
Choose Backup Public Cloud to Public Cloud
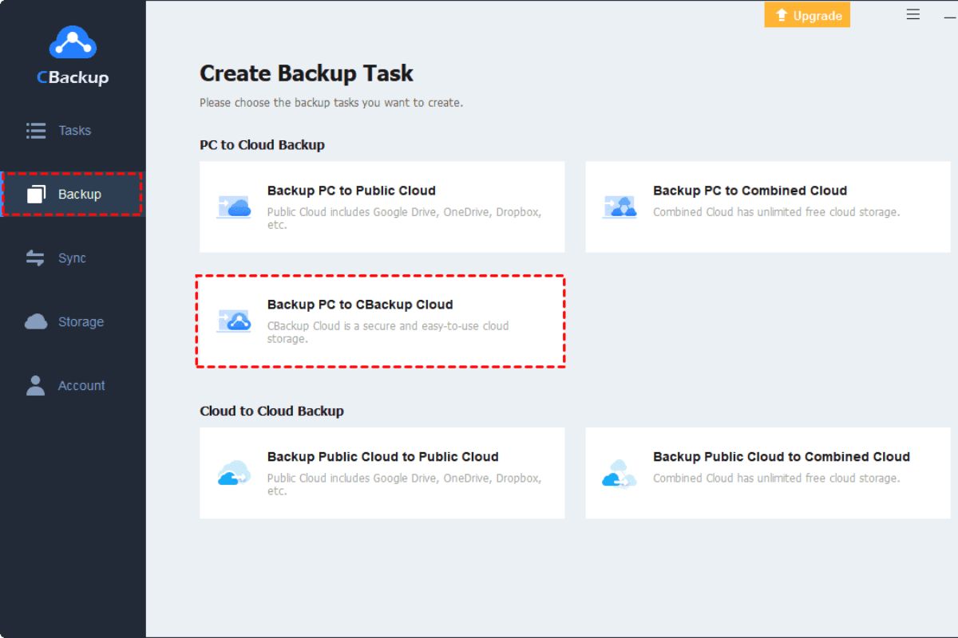tap(382, 473)
